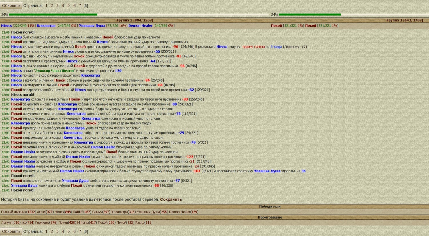Open Лапуля in the Проигравшие list
The width and height of the screenshot is (429, 236).
coord(7,223)
